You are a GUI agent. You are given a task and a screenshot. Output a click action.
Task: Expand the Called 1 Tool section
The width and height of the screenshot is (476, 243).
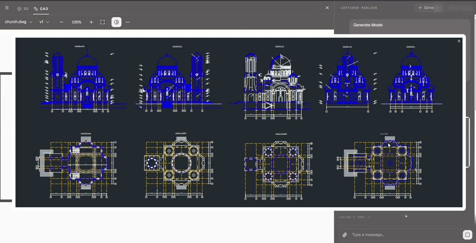coord(355,217)
